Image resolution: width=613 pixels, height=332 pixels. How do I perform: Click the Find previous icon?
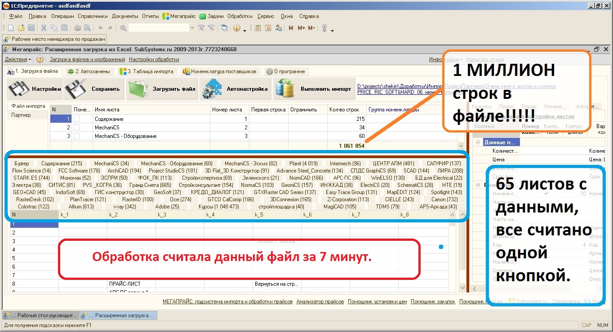tap(211, 28)
